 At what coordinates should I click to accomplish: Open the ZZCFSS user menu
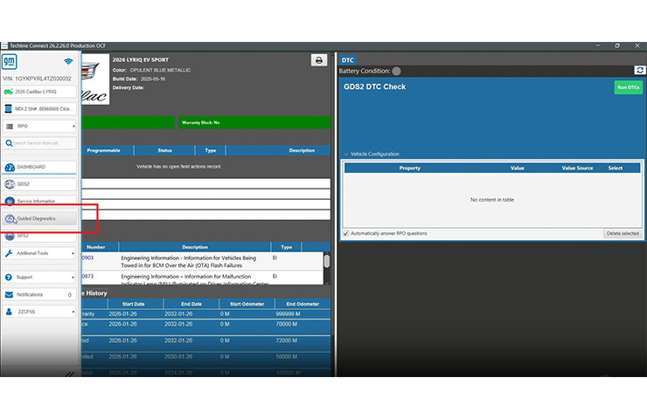[39, 312]
